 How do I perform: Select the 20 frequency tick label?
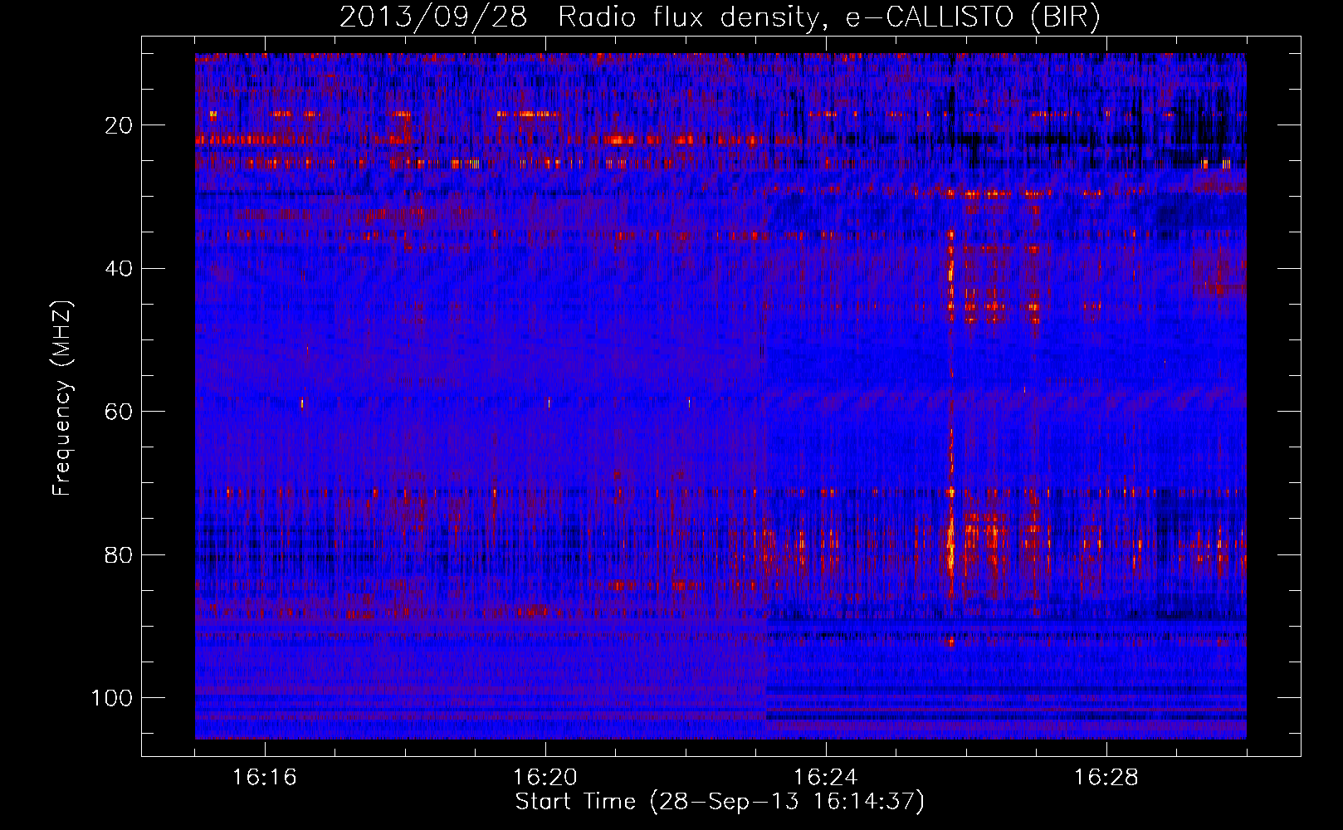pyautogui.click(x=119, y=125)
